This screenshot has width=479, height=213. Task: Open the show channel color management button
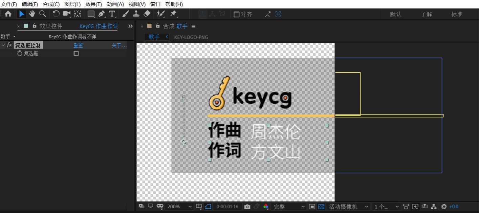point(266,207)
